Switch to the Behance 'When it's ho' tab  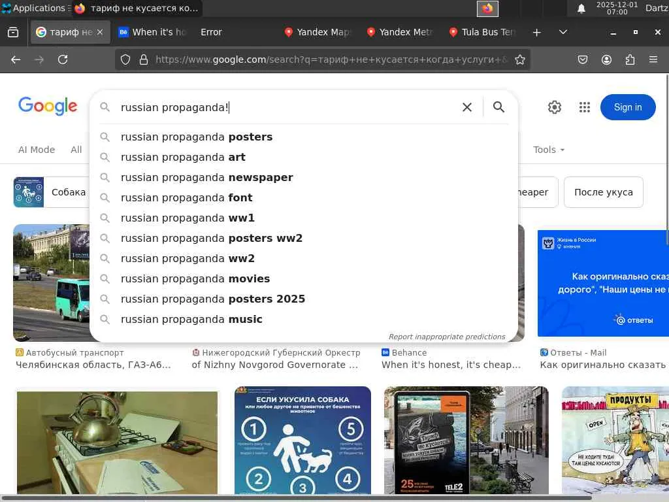point(152,32)
